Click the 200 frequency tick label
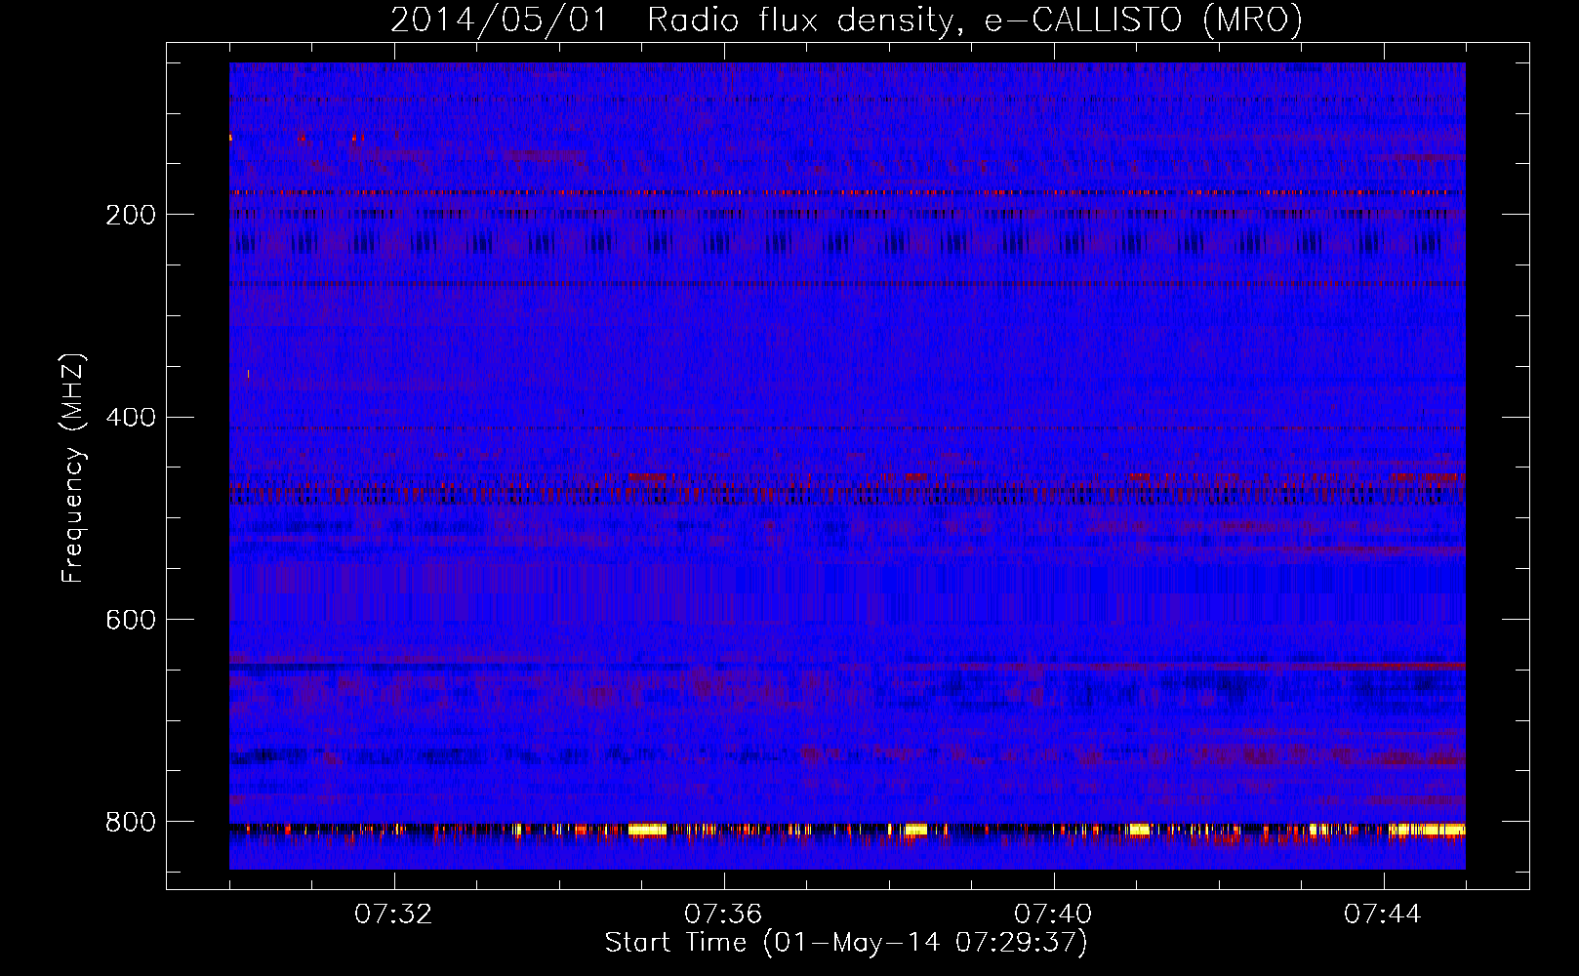 (x=131, y=215)
